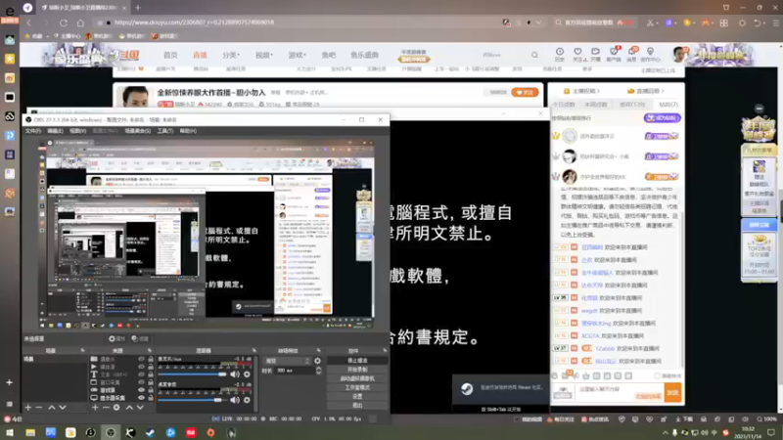The height and width of the screenshot is (440, 783).
Task: Toggle visibility of the first source row
Action: (x=141, y=359)
